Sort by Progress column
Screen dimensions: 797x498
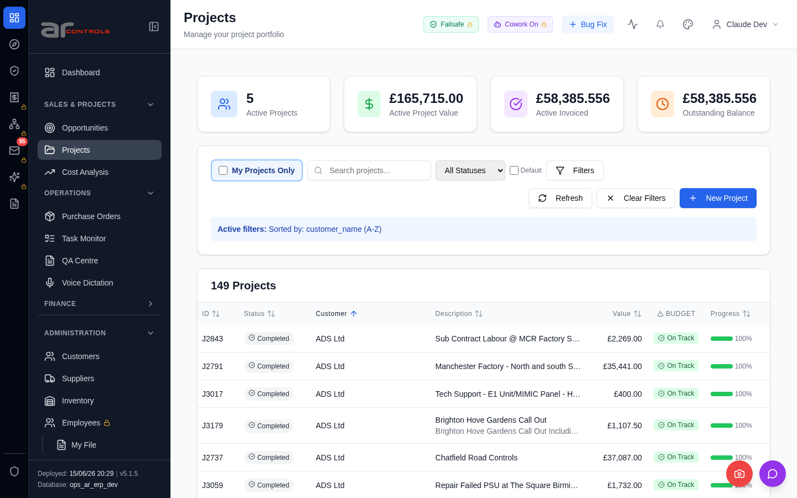[731, 314]
